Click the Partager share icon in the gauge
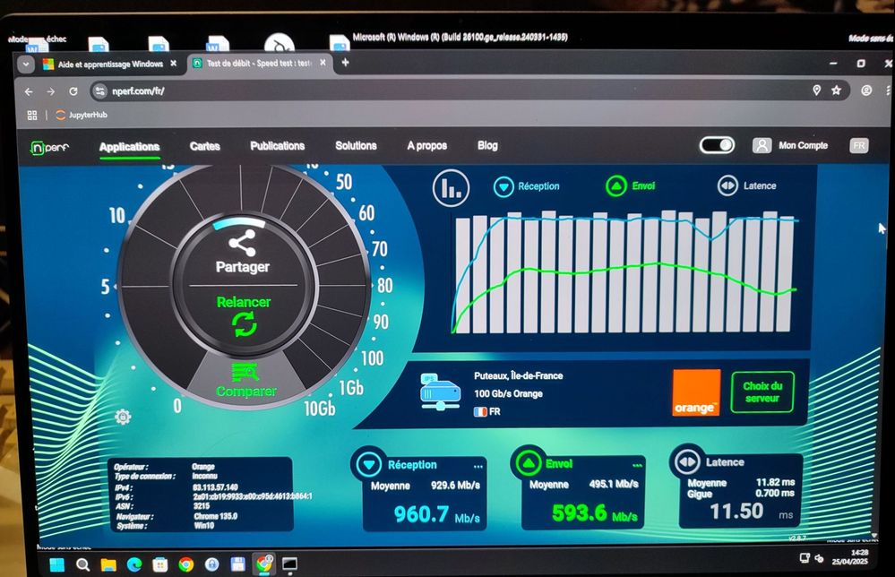The height and width of the screenshot is (577, 895). coord(243,244)
